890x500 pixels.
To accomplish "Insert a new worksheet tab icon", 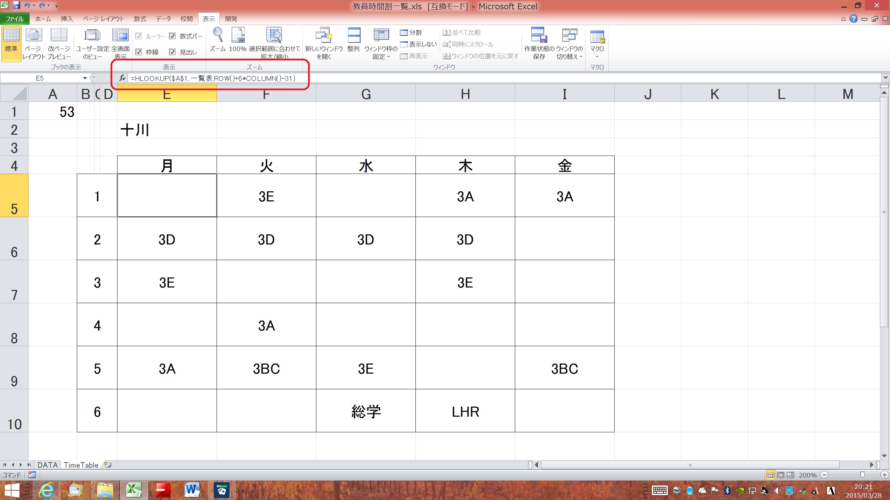I will pyautogui.click(x=108, y=465).
